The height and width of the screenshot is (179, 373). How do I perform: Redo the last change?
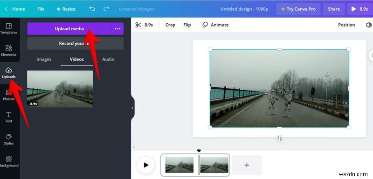tap(106, 9)
